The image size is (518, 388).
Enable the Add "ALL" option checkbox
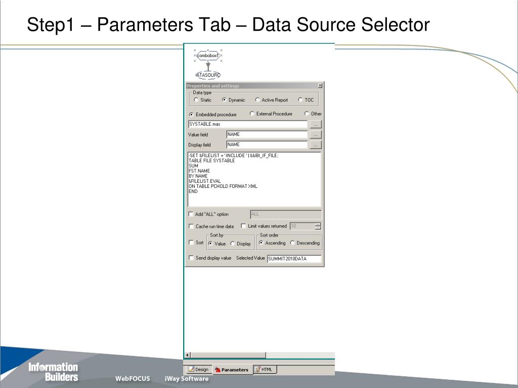[x=191, y=214]
